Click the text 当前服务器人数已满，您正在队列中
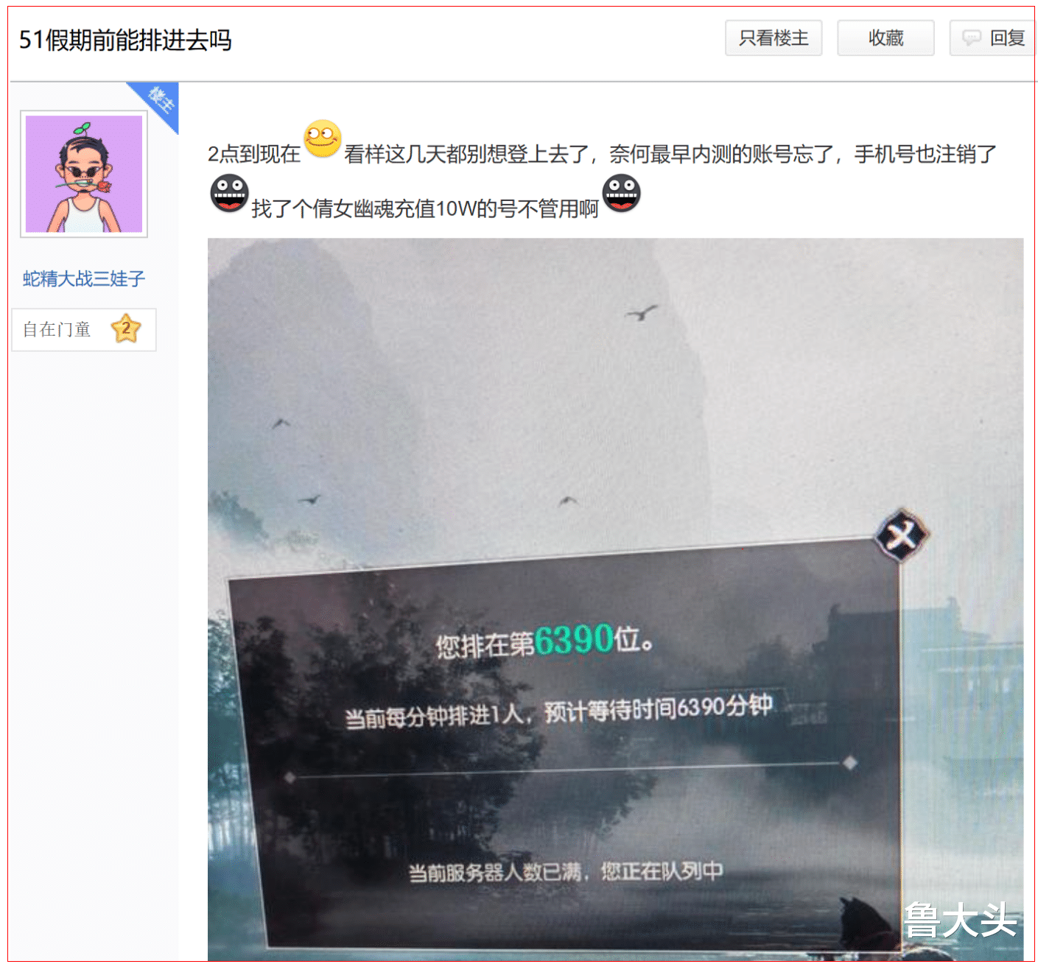Image resolution: width=1038 pixels, height=964 pixels. click(x=566, y=872)
